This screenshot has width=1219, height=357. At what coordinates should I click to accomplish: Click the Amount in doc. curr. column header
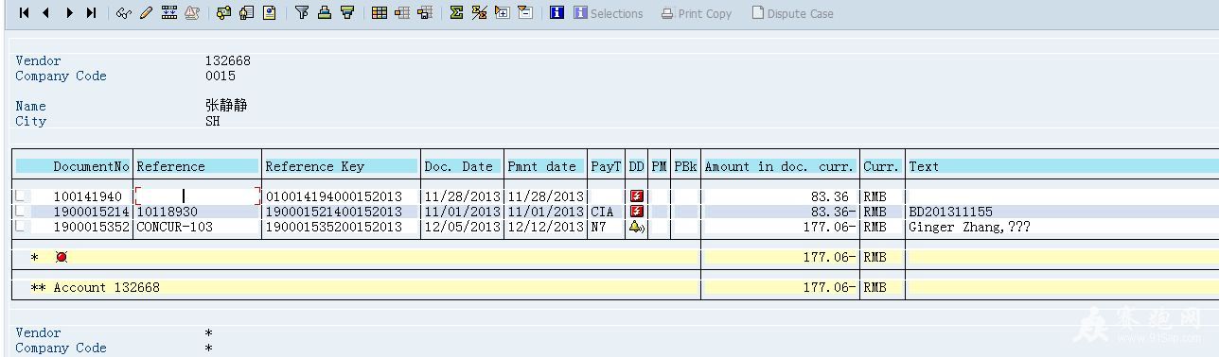(780, 166)
